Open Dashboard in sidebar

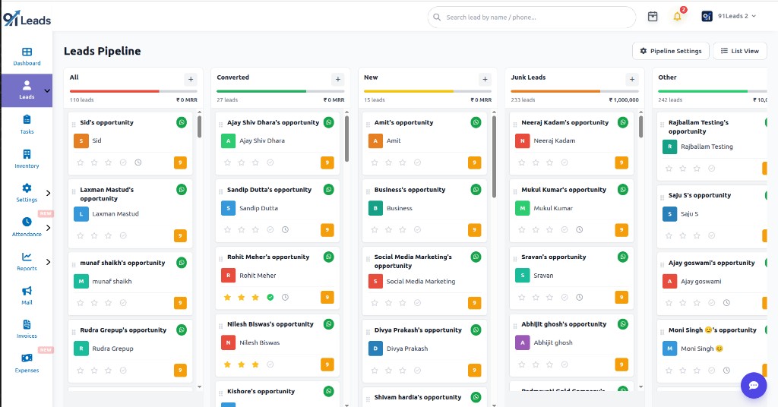tap(27, 56)
